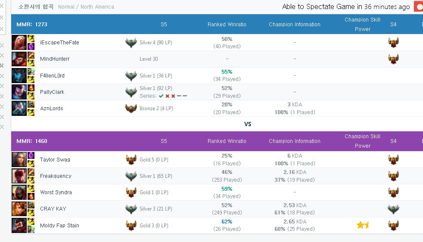Viewport: 423px width, 242px height.
Task: Click the S5 column header in purple team
Action: click(164, 141)
